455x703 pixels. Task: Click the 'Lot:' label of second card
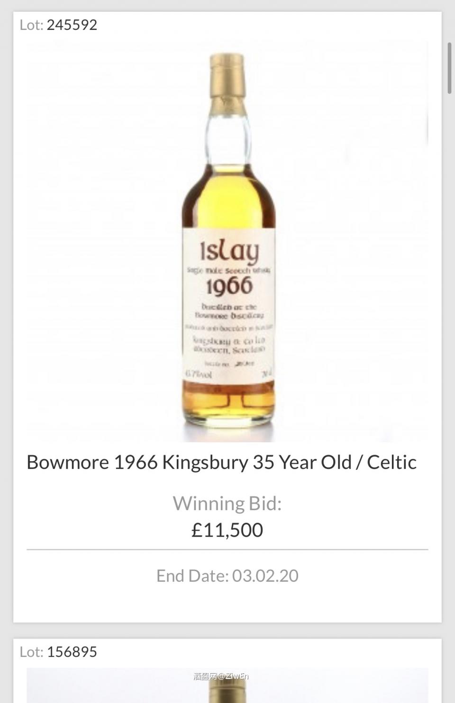coord(31,652)
